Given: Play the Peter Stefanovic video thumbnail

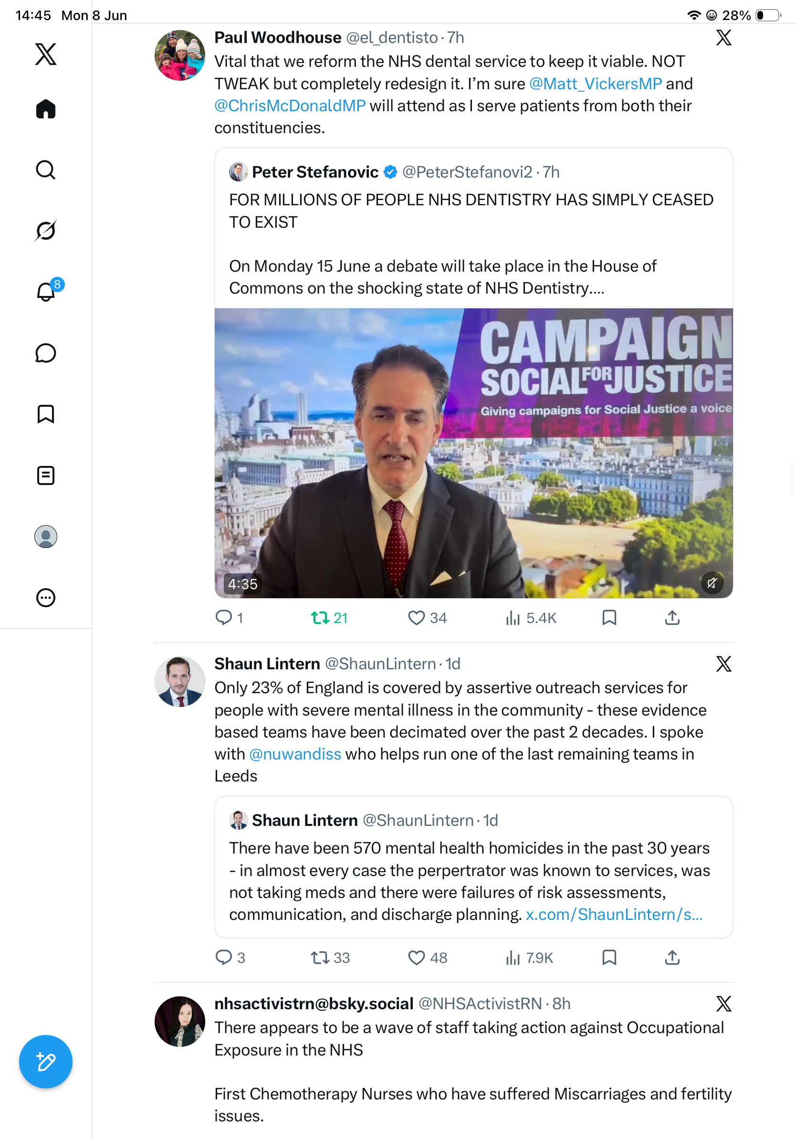Looking at the screenshot, I should pyautogui.click(x=473, y=453).
